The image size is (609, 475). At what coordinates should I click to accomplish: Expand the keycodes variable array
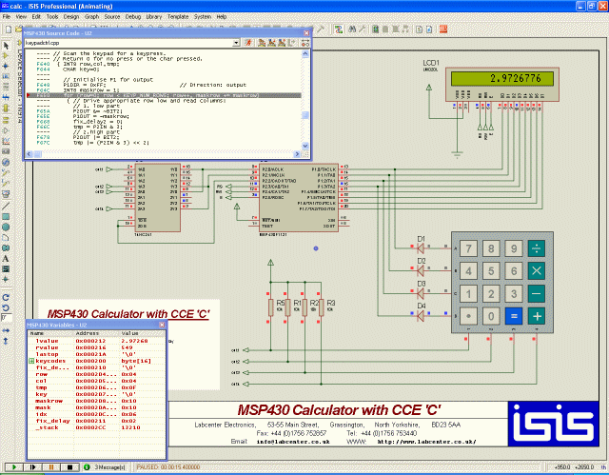(x=31, y=363)
